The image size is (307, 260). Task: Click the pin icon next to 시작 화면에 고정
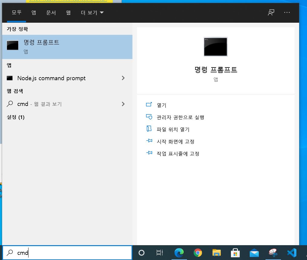pos(149,140)
